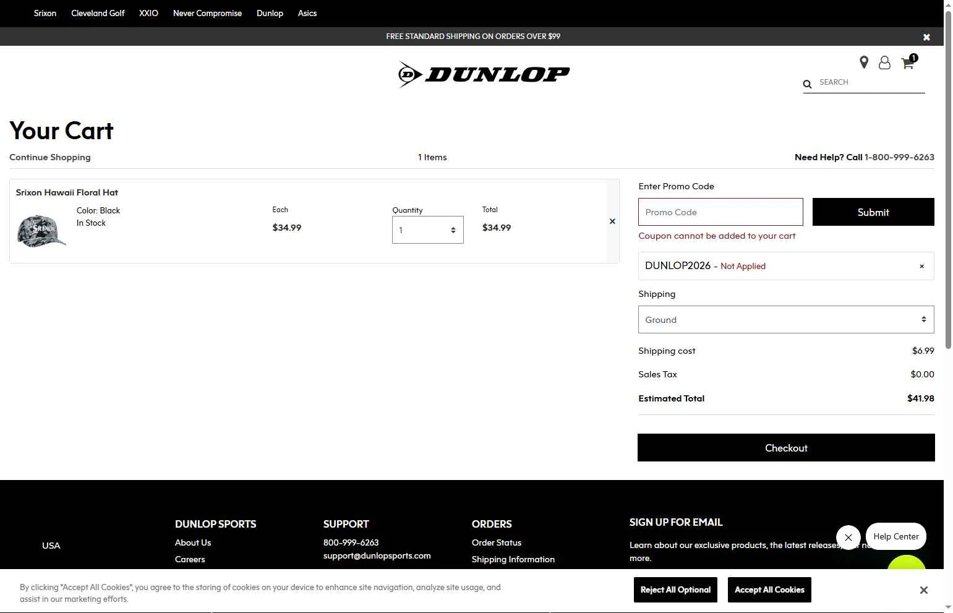Open Dunlop brand link in top bar
Image resolution: width=953 pixels, height=613 pixels.
pos(270,13)
